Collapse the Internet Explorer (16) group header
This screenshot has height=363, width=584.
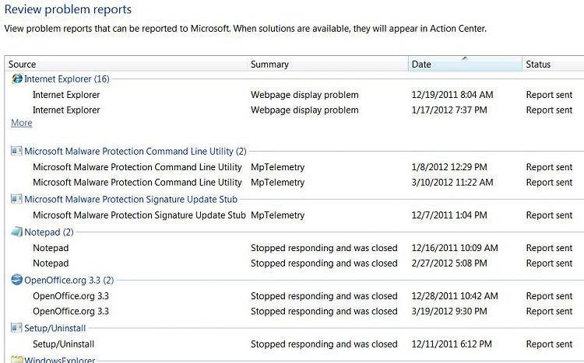coord(67,79)
